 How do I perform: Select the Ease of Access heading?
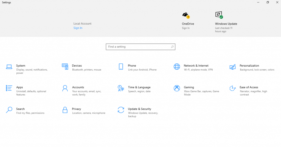(249, 87)
